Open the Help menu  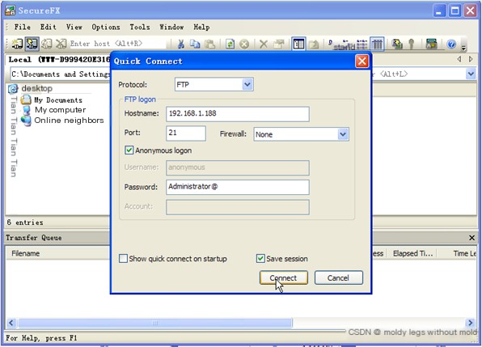click(x=201, y=27)
